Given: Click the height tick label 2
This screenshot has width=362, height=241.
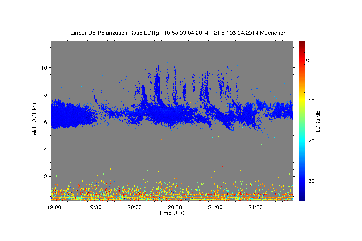Looking at the screenshot, I should [x=46, y=176].
